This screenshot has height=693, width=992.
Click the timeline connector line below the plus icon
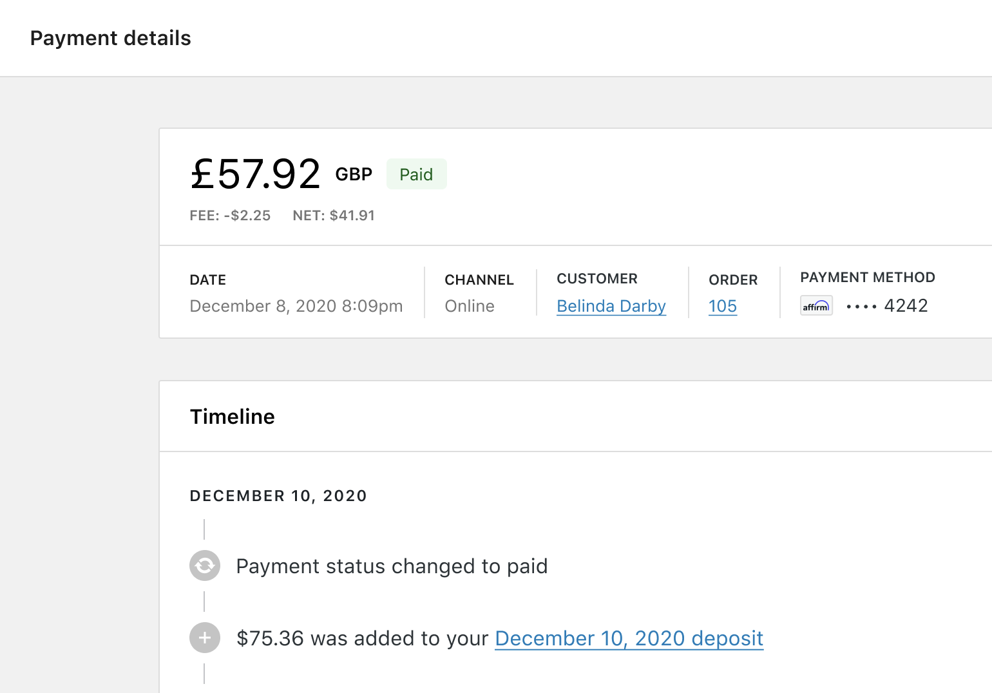(x=204, y=673)
